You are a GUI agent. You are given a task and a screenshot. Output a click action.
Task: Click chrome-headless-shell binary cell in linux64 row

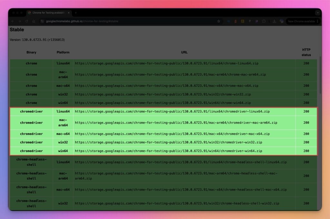pyautogui.click(x=31, y=162)
